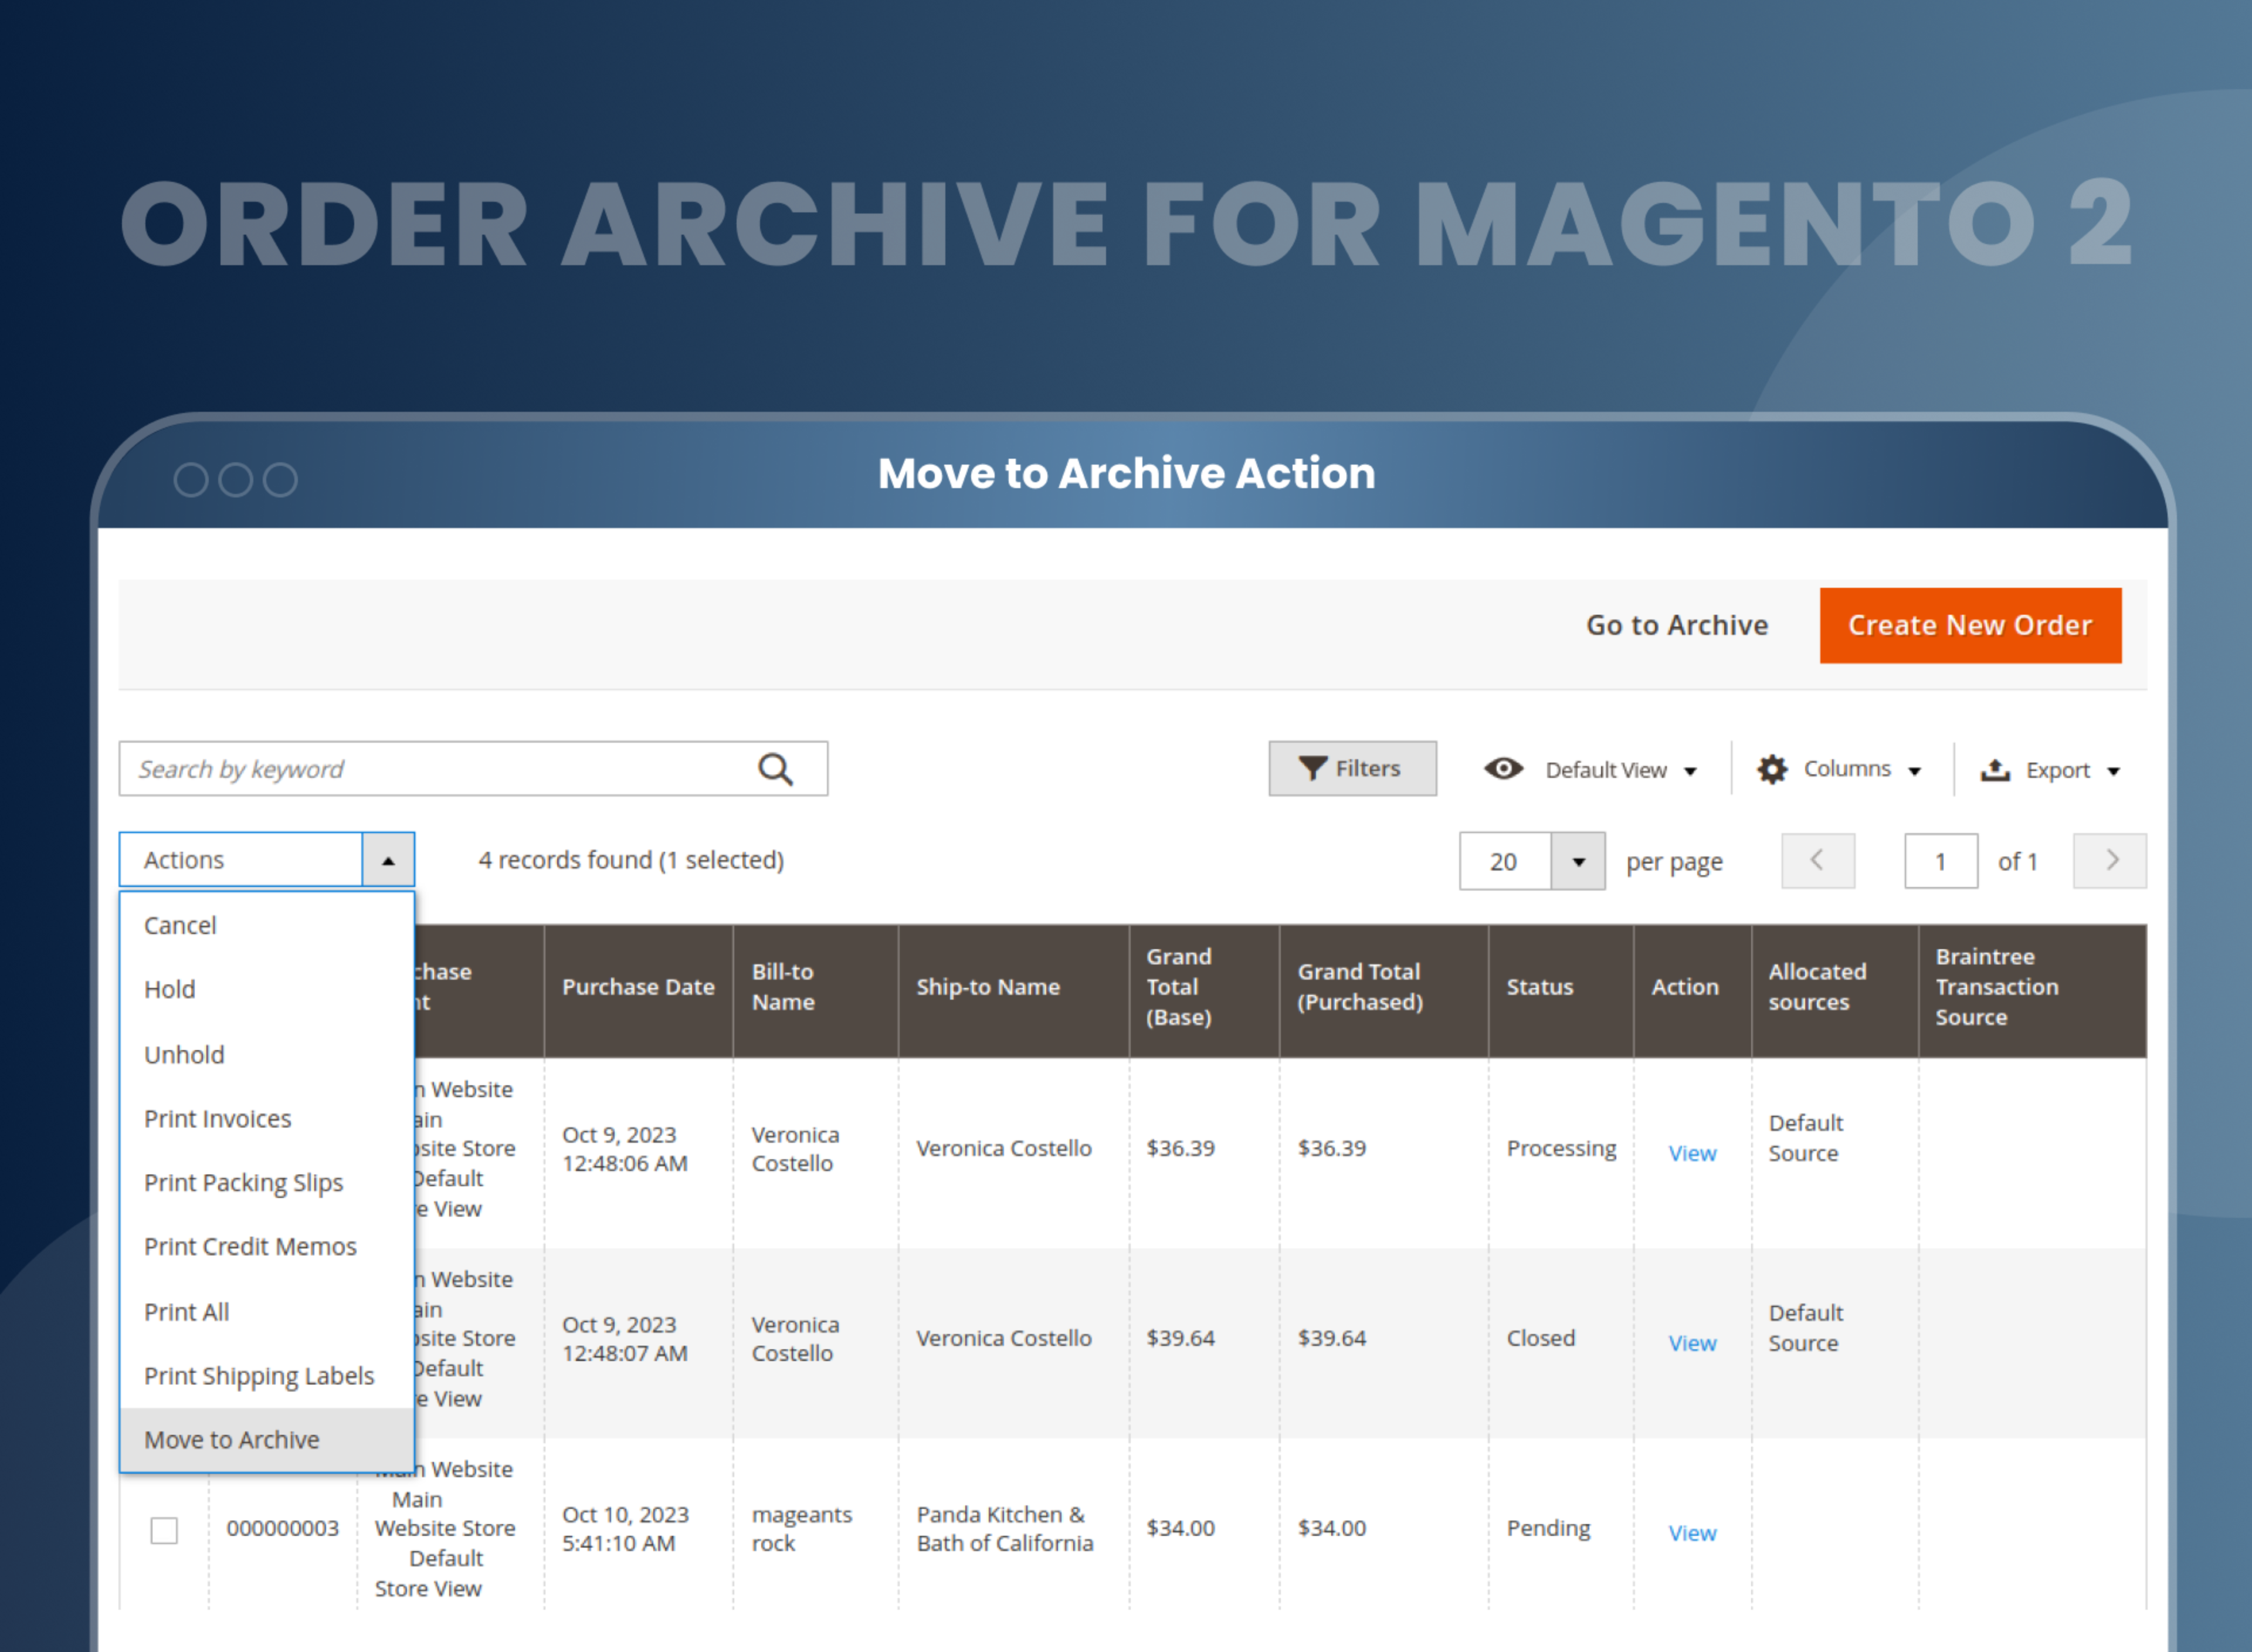
Task: Open the per page count dropdown
Action: [x=1578, y=861]
